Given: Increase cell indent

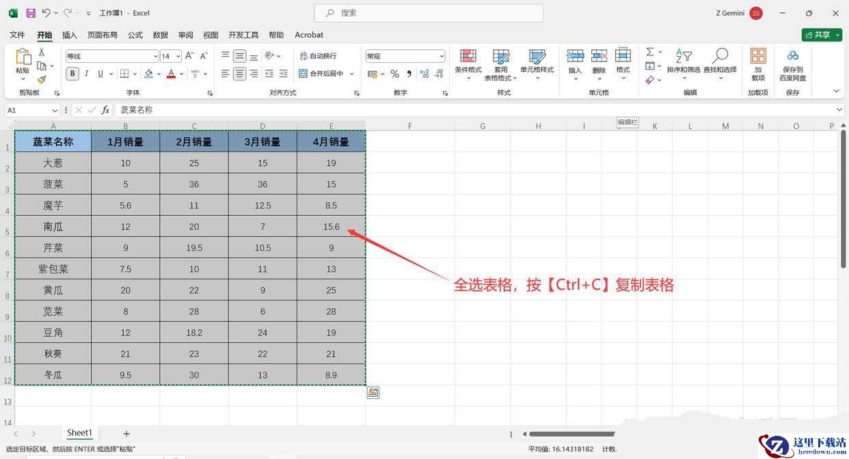Looking at the screenshot, I should pyautogui.click(x=284, y=74).
